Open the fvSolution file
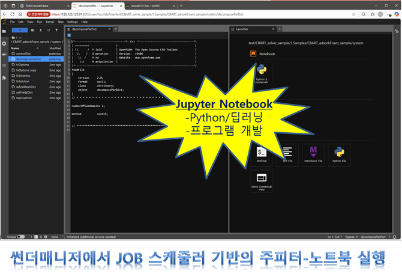The height and width of the screenshot is (274, 402). (36, 81)
